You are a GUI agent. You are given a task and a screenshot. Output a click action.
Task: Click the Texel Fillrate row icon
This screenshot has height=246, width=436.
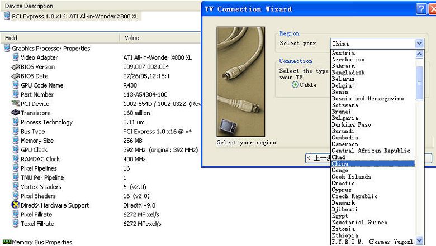tap(16, 223)
